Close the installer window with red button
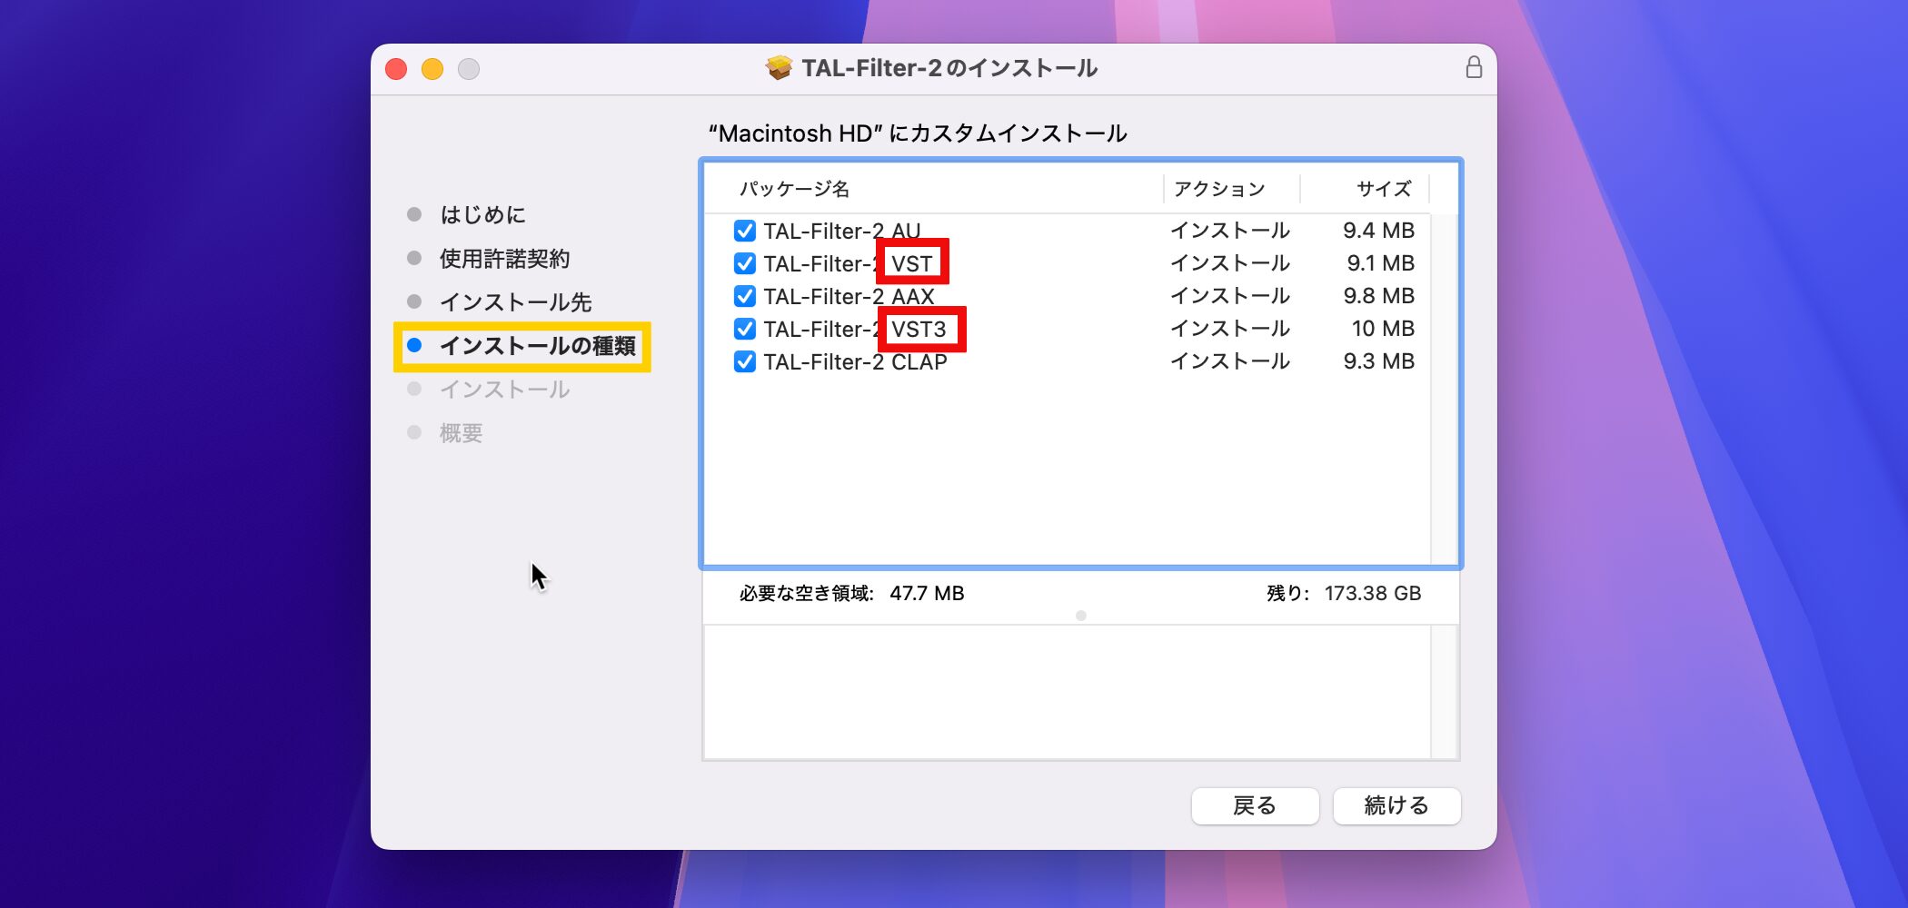This screenshot has height=908, width=1908. coord(396,69)
